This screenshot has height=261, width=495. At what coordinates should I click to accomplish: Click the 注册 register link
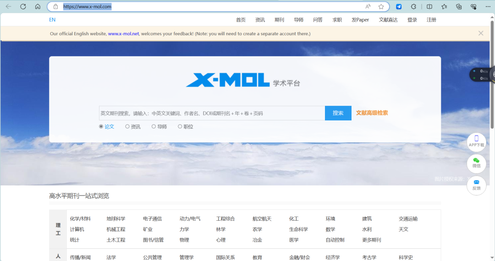coord(432,20)
